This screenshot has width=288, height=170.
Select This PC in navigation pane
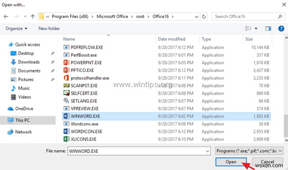click(x=28, y=120)
